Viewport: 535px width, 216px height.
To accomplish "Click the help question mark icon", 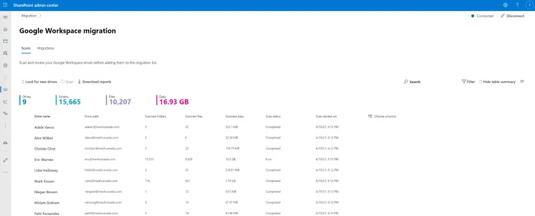I will 517,5.
